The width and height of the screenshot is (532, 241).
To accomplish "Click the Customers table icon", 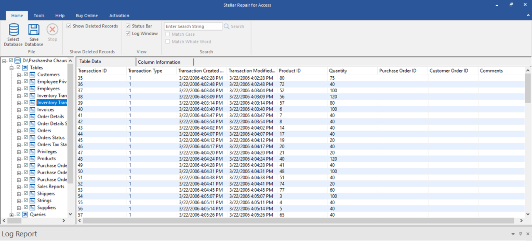I will 32,75.
